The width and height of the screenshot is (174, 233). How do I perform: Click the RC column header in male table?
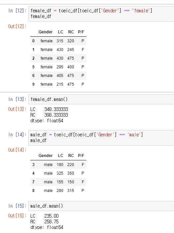[x=71, y=156]
